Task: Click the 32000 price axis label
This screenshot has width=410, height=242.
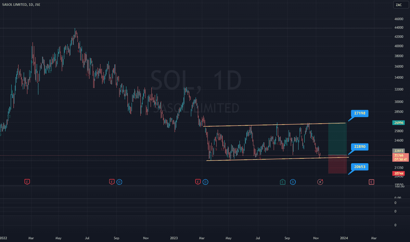Action: (399, 89)
